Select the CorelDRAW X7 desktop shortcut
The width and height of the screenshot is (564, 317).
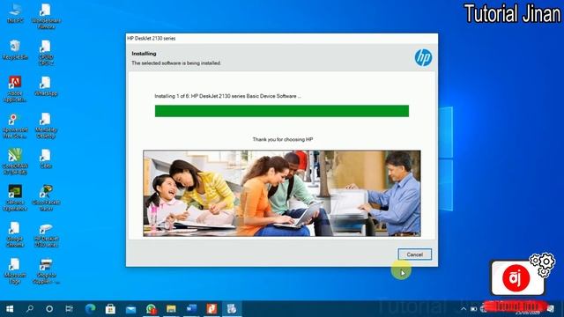(15, 162)
